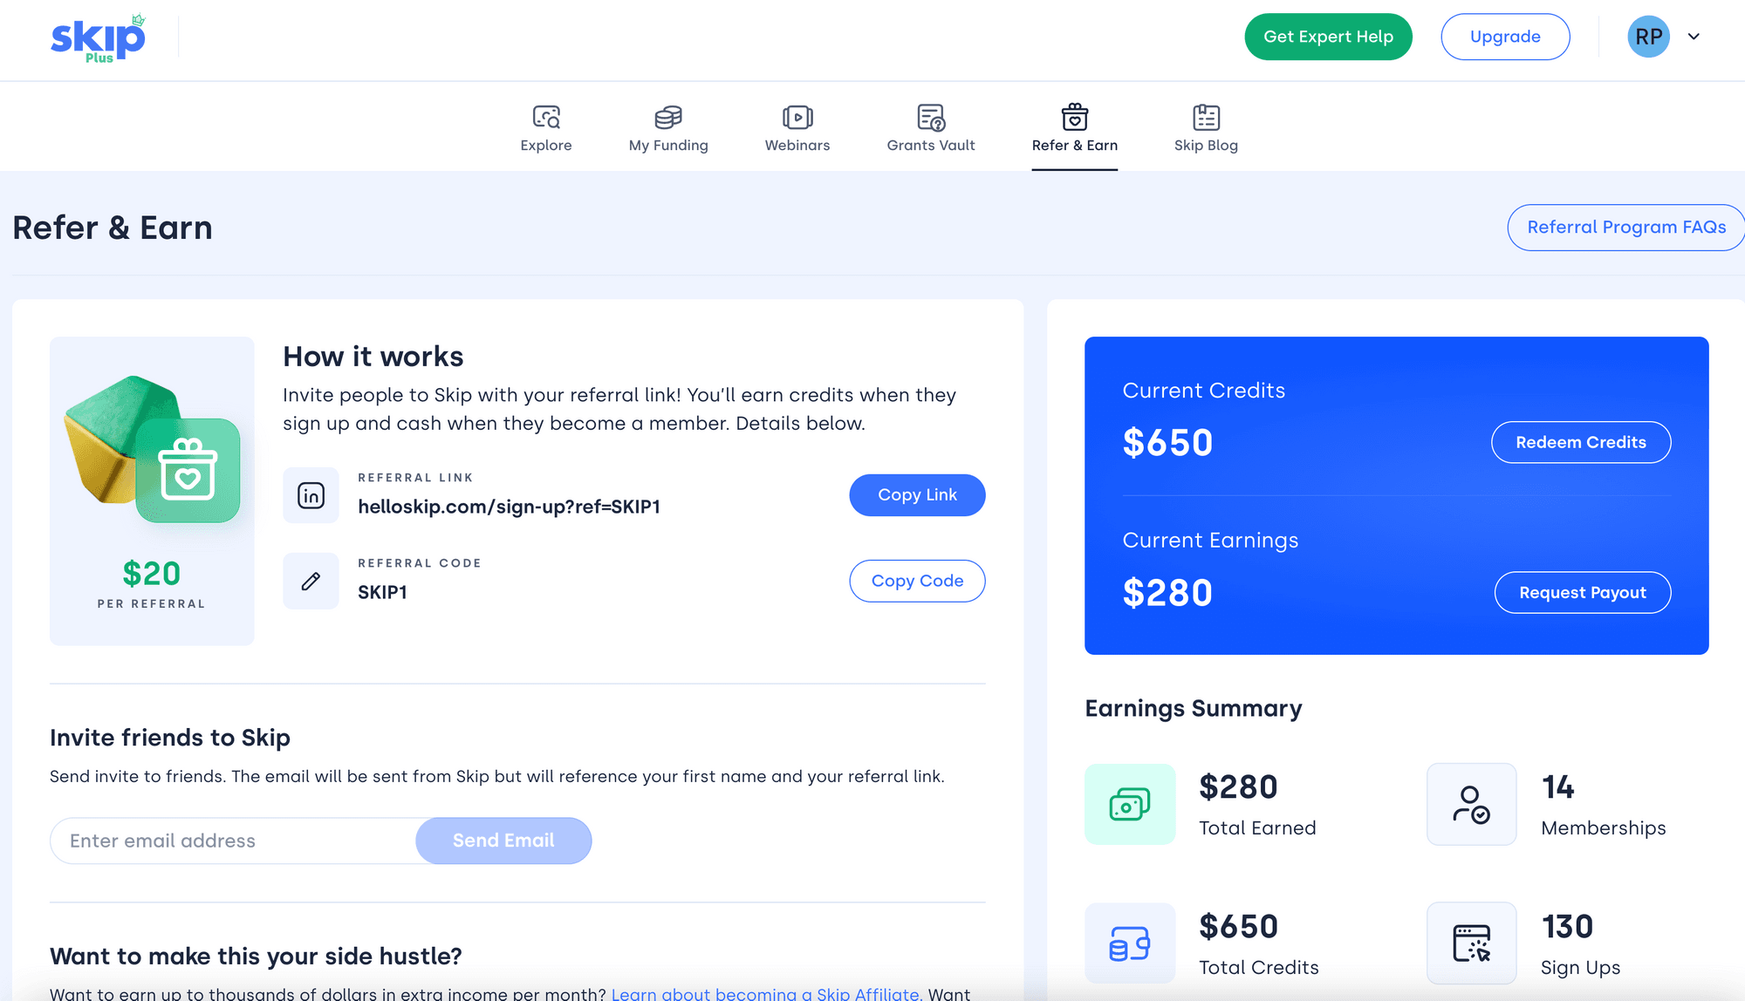1745x1001 pixels.
Task: Click Get Expert Help button
Action: 1328,37
